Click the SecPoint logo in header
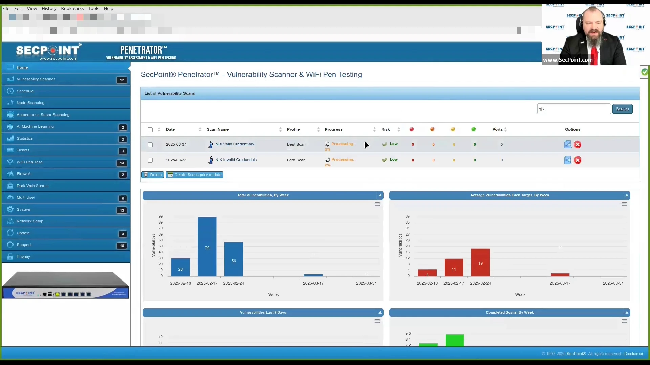The image size is (650, 365). (x=49, y=52)
